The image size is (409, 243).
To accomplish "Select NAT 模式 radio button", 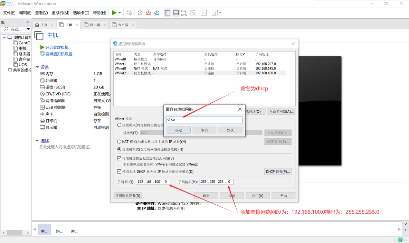I will coord(119,142).
